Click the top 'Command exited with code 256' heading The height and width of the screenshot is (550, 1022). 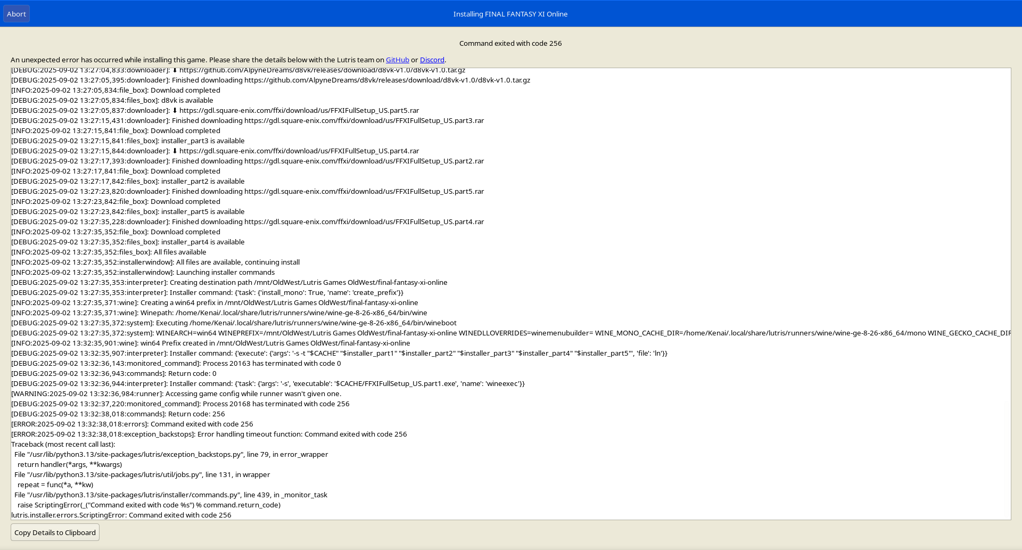coord(510,44)
